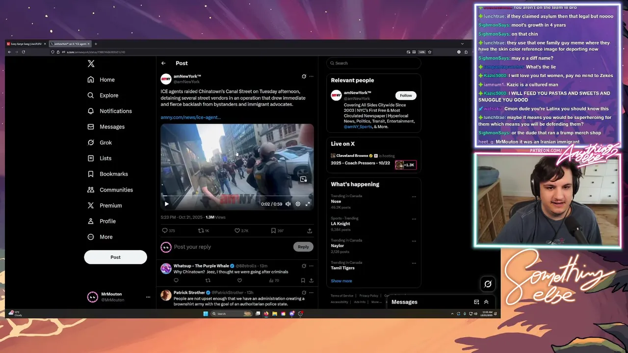Screen dimensions: 628x353
Task: Click the Reply button
Action: click(x=303, y=247)
